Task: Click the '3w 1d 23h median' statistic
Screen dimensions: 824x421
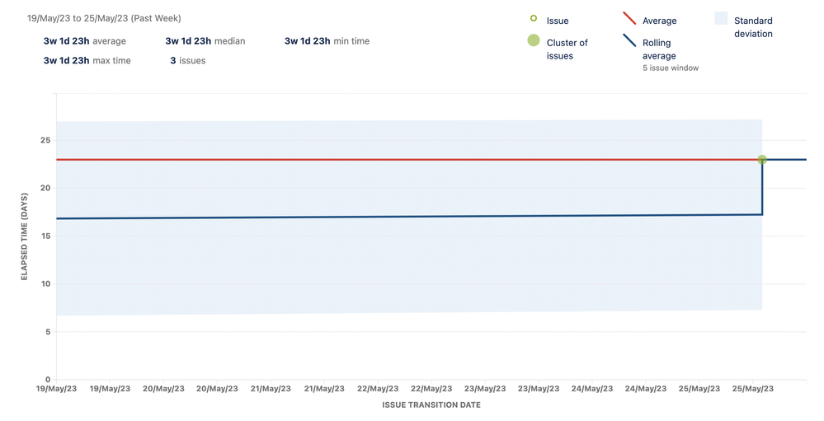Action: coord(205,41)
